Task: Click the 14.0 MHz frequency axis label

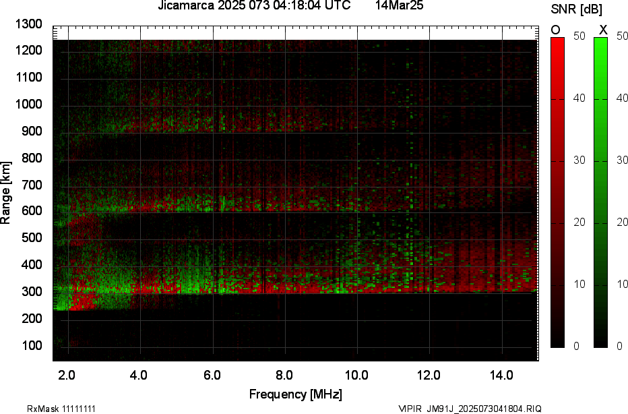Action: click(501, 375)
